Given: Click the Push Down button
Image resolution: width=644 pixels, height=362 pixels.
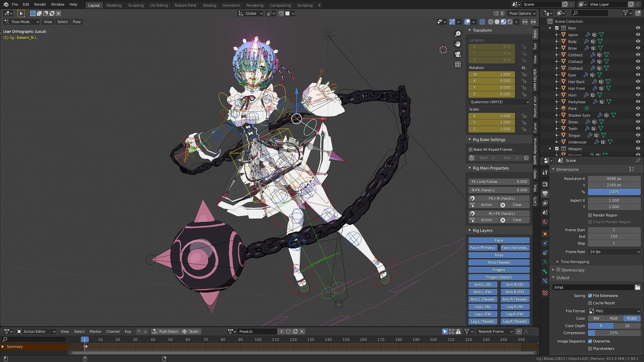Looking at the screenshot, I should [x=165, y=331].
